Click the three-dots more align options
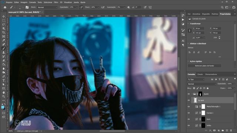The width and height of the screenshot is (237, 133). [x=220, y=57]
